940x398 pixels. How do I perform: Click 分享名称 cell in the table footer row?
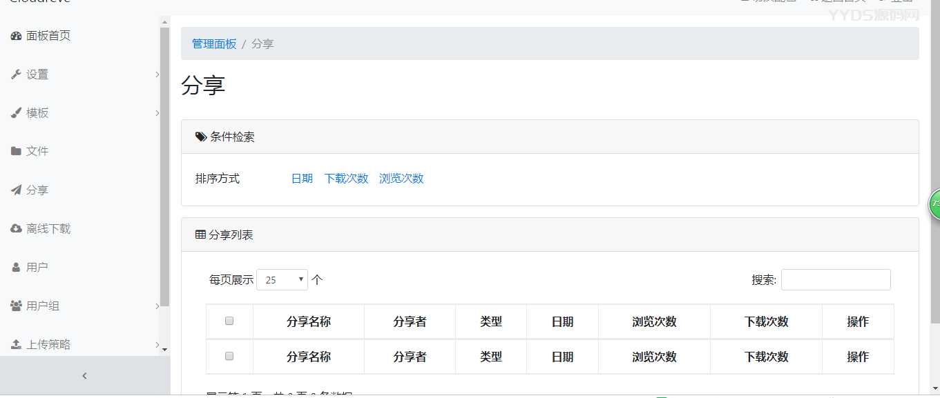[309, 357]
